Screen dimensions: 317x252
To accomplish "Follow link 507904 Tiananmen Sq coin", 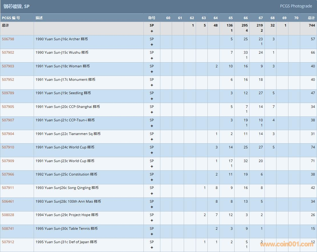I will (x=8, y=134).
